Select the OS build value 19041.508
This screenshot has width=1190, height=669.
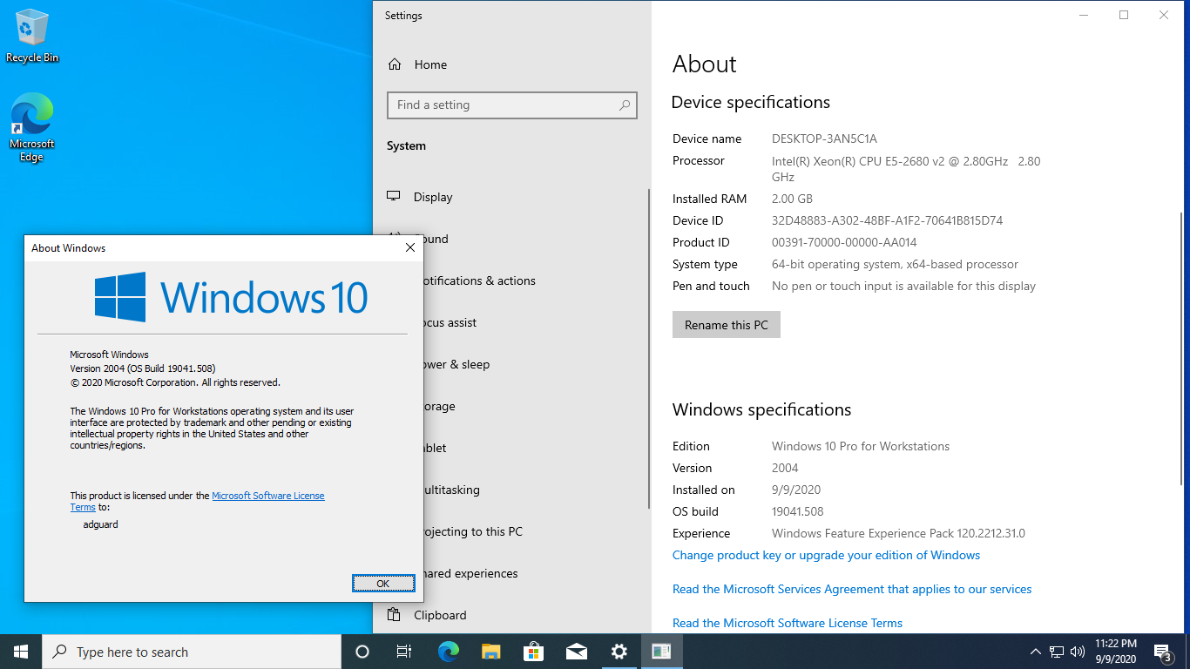coord(797,511)
